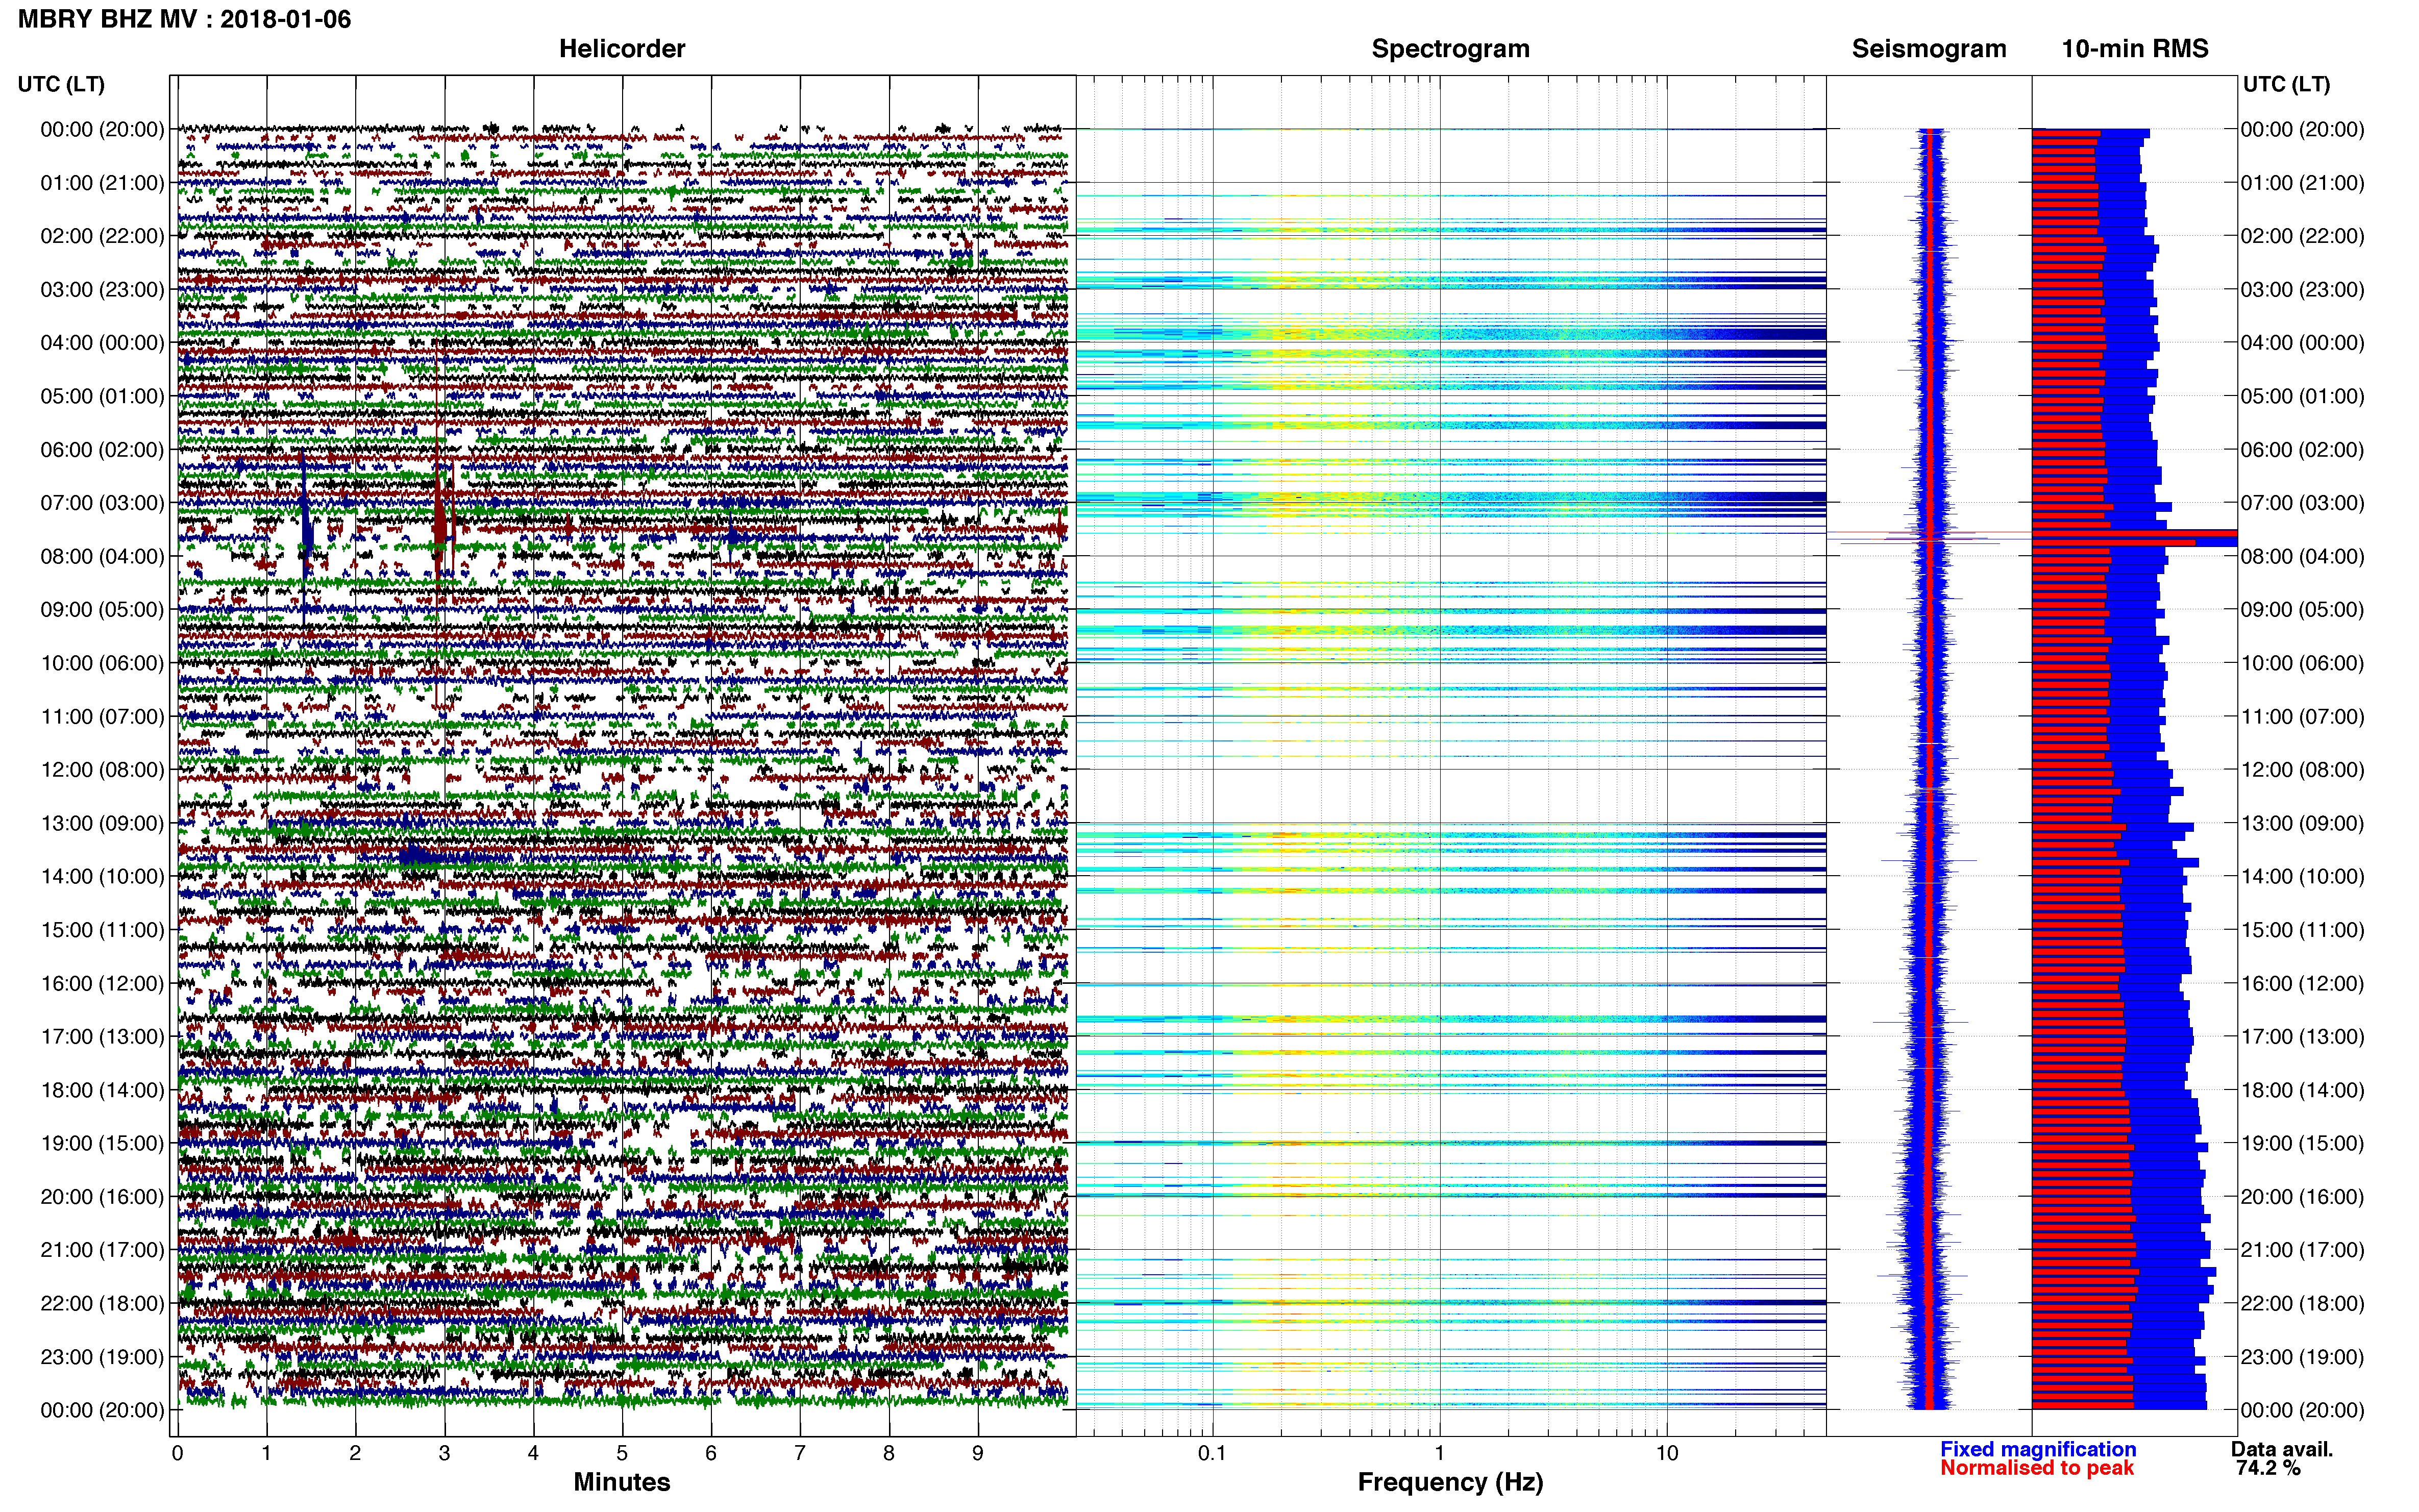This screenshot has height=1512, width=2419.
Task: Click the 0 tick on the Minutes axis
Action: pyautogui.click(x=177, y=1453)
